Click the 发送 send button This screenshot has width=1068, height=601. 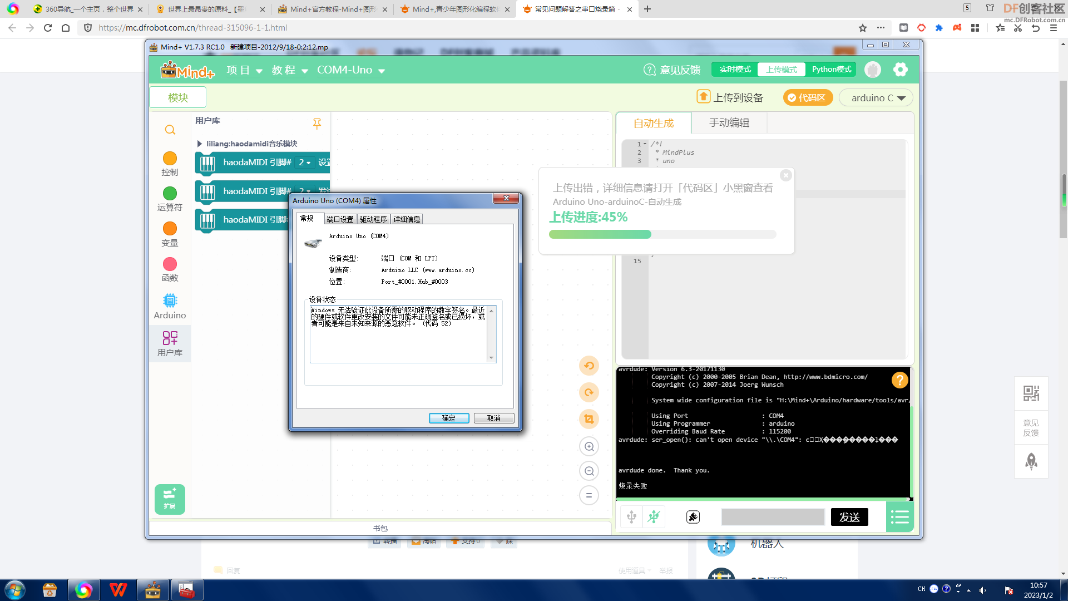click(x=849, y=517)
